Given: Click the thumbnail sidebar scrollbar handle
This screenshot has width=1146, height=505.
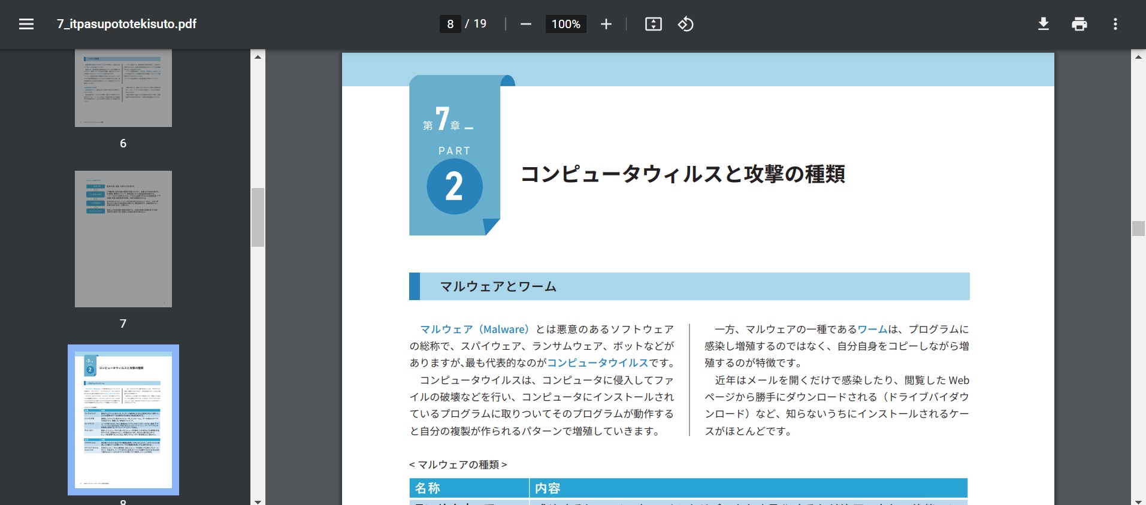Looking at the screenshot, I should [x=258, y=217].
